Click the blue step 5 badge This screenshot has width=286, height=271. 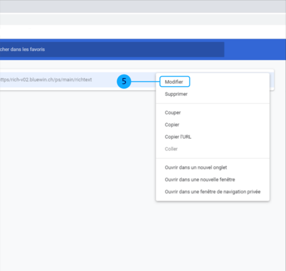pos(124,81)
